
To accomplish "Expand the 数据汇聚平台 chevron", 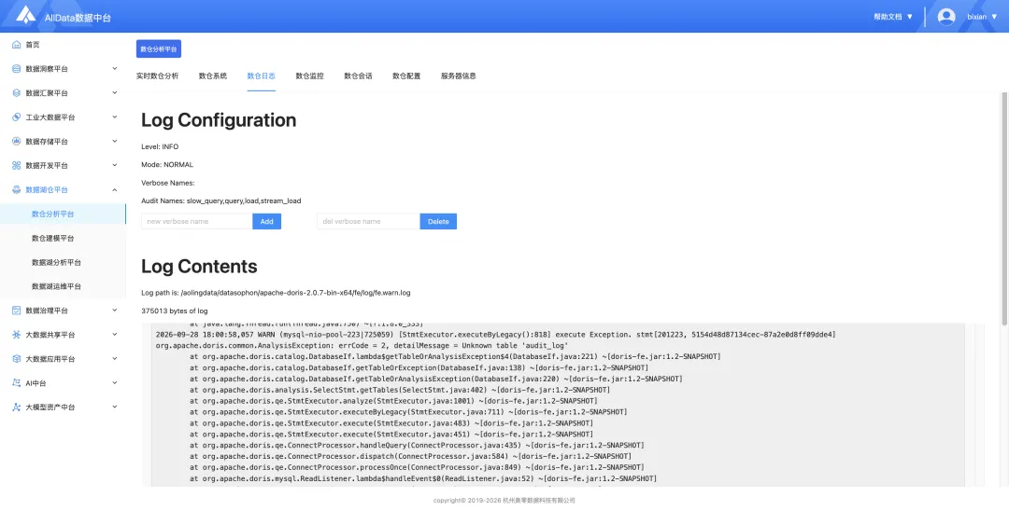I will coord(115,93).
